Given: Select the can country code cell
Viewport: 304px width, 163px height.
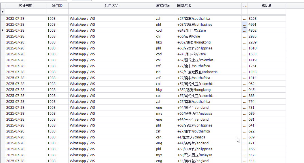Looking at the screenshot, I should click(x=165, y=137).
